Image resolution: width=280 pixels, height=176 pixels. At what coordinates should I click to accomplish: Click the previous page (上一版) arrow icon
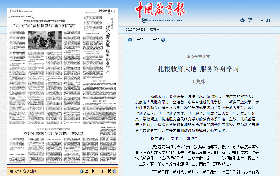(81, 171)
